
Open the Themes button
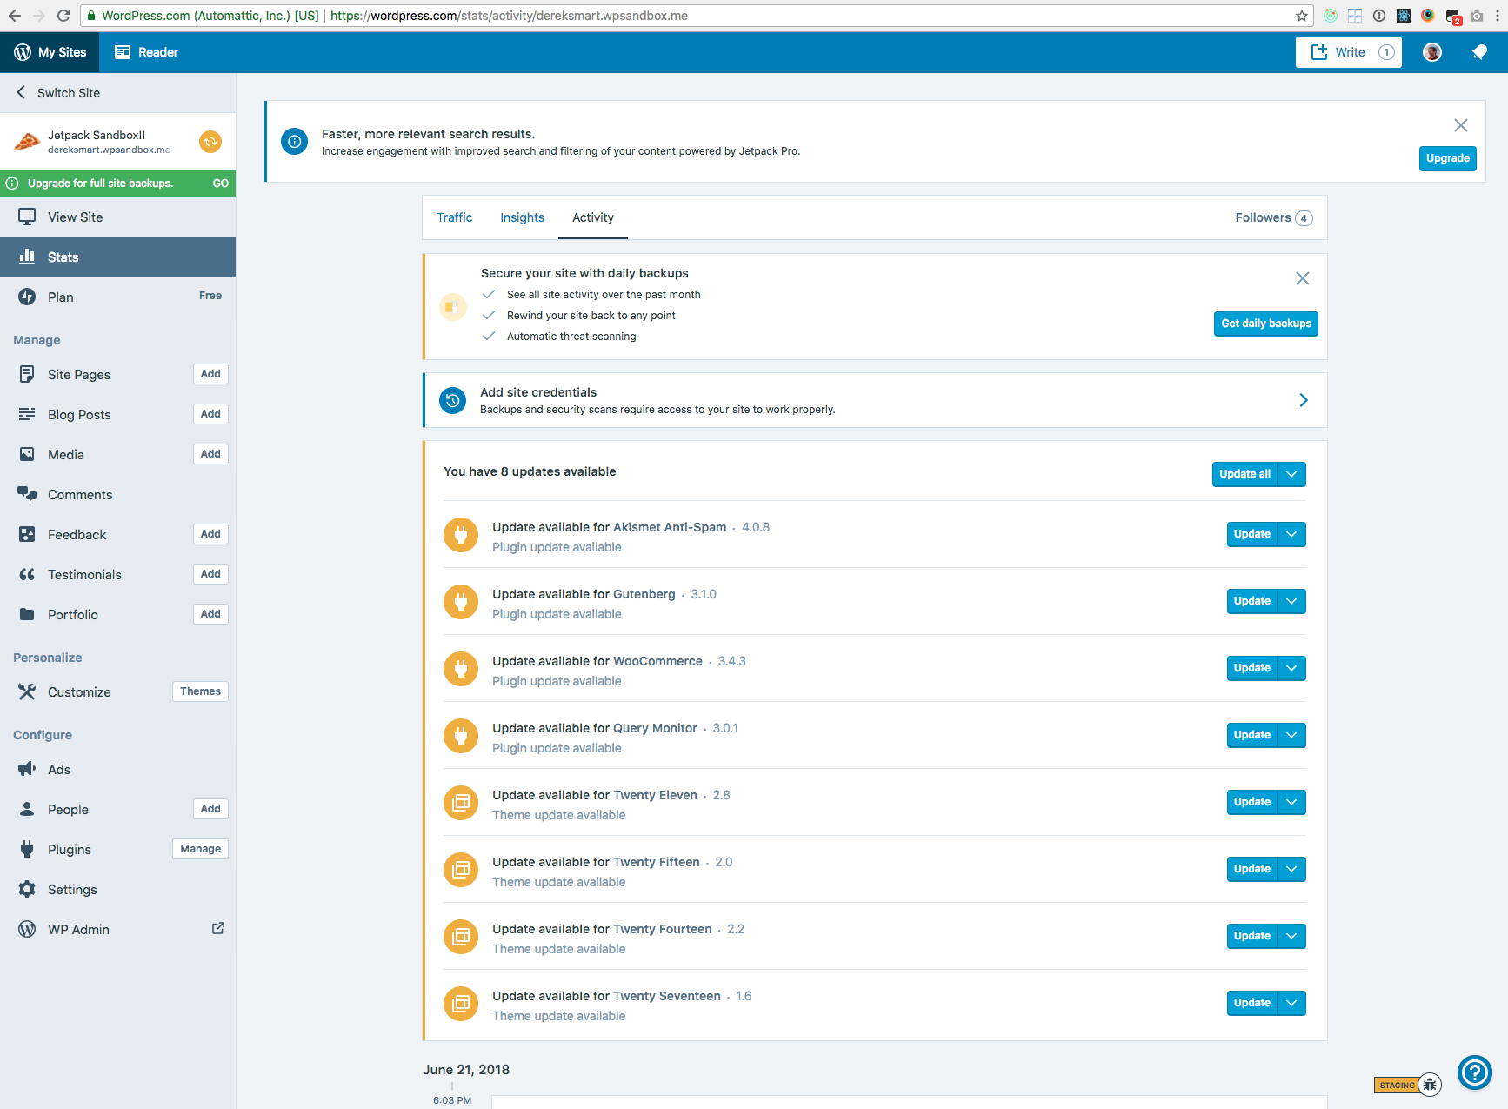click(x=200, y=691)
